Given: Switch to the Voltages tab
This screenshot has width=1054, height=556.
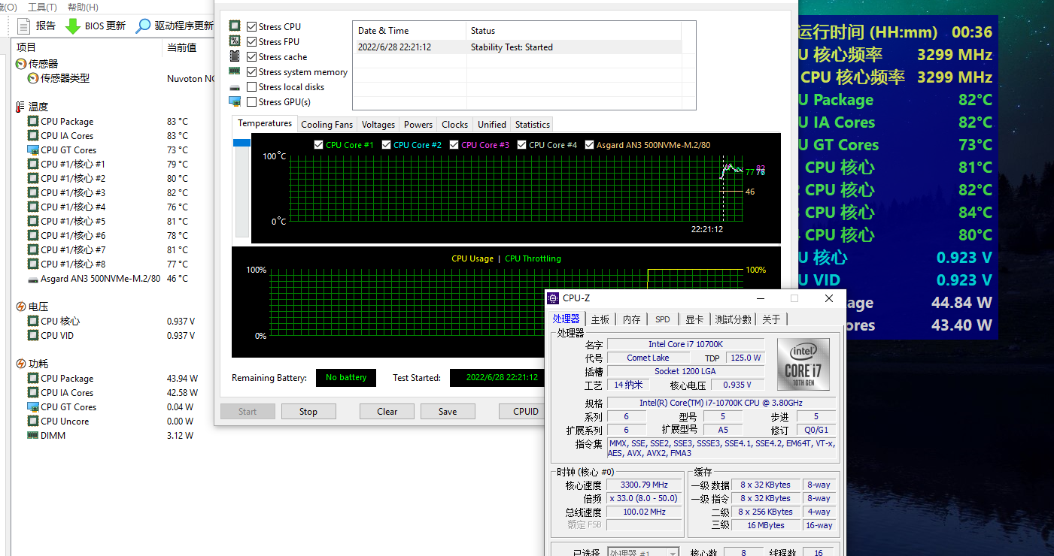Looking at the screenshot, I should coord(378,125).
